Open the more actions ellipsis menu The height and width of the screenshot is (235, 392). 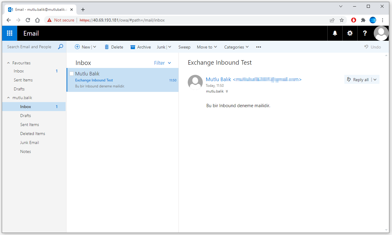[x=259, y=47]
